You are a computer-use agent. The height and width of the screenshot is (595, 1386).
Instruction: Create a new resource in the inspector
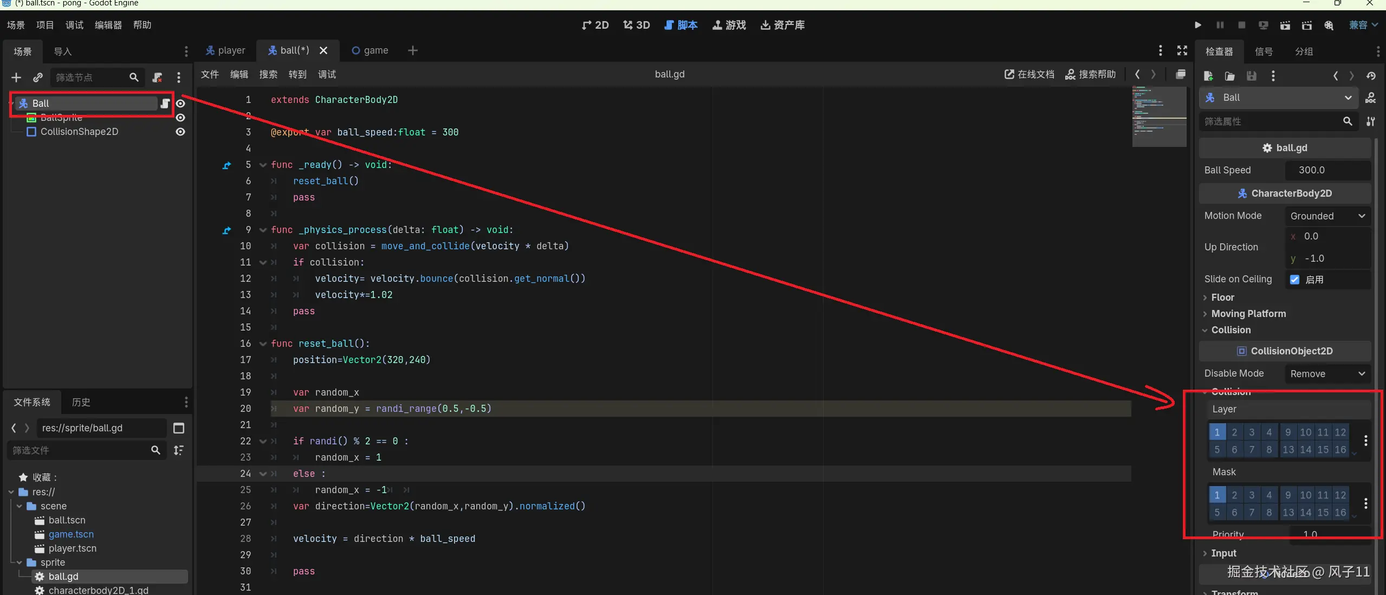[1208, 76]
